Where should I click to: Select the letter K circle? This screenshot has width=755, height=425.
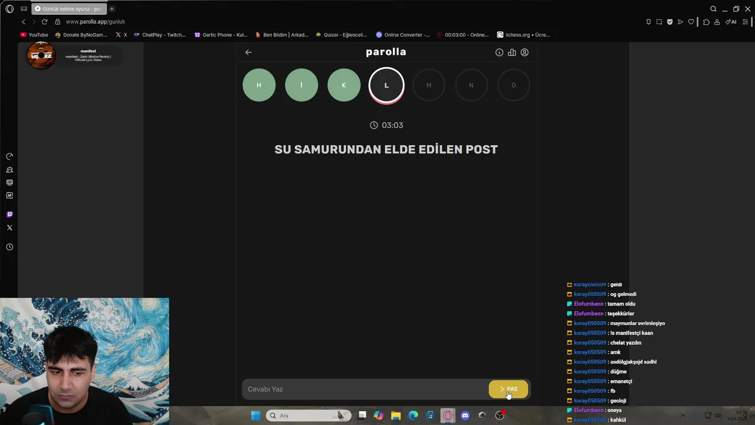pos(344,85)
